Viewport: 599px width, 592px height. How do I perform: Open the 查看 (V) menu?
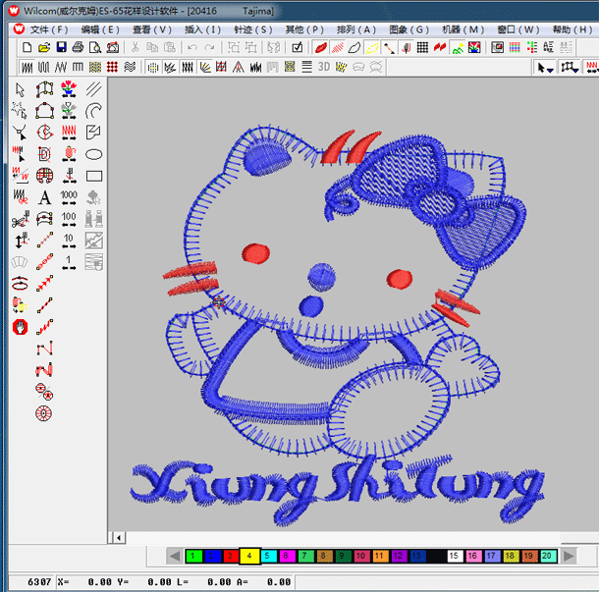pos(151,29)
